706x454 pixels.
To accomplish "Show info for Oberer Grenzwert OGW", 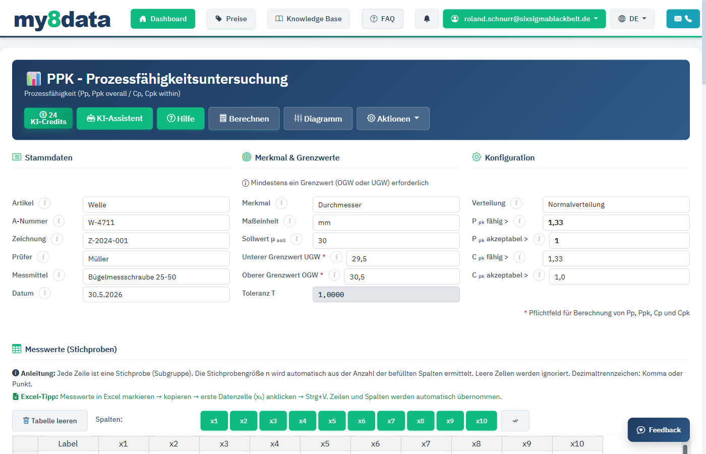I will (x=334, y=275).
